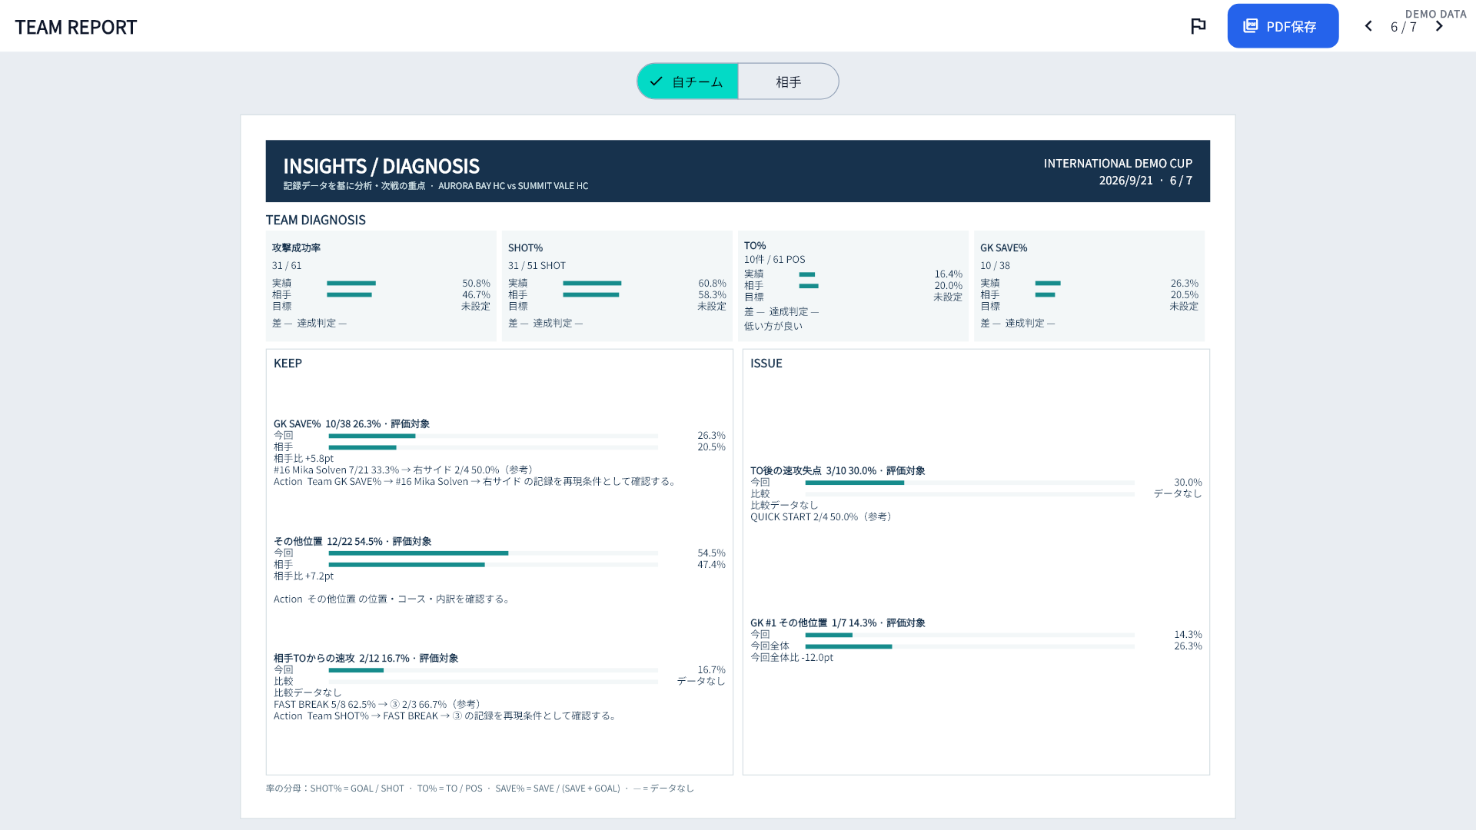This screenshot has height=830, width=1476.
Task: Click 2026/9/21 date in banner
Action: (1125, 180)
